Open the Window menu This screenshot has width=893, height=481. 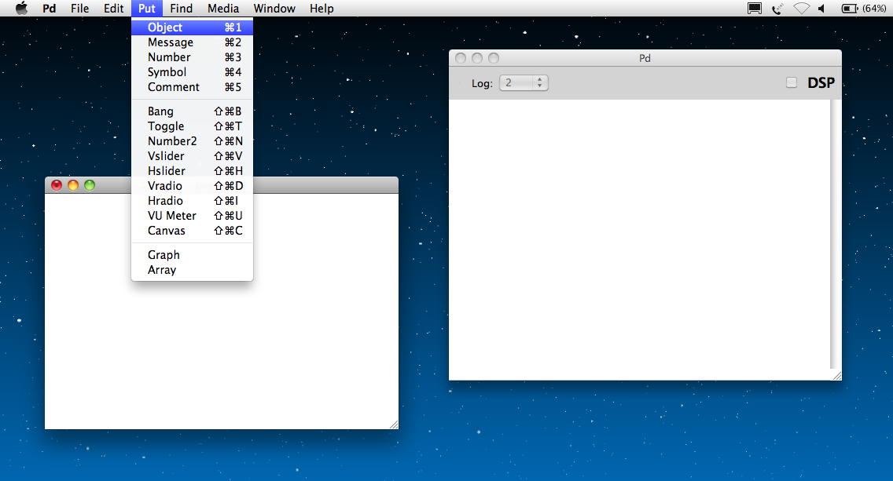click(x=274, y=9)
